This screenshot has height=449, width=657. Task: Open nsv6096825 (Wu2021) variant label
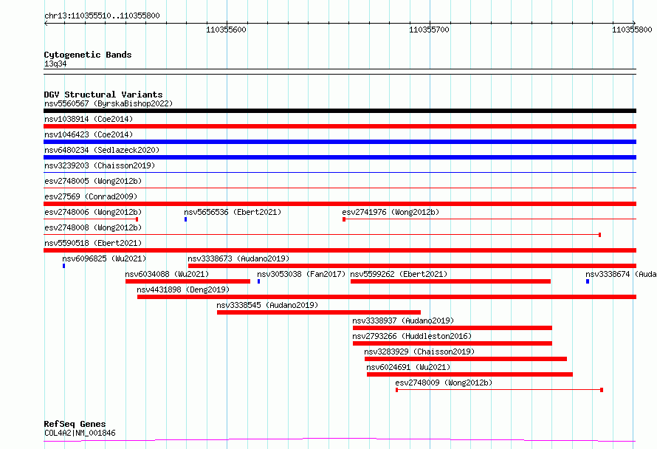pos(104,258)
